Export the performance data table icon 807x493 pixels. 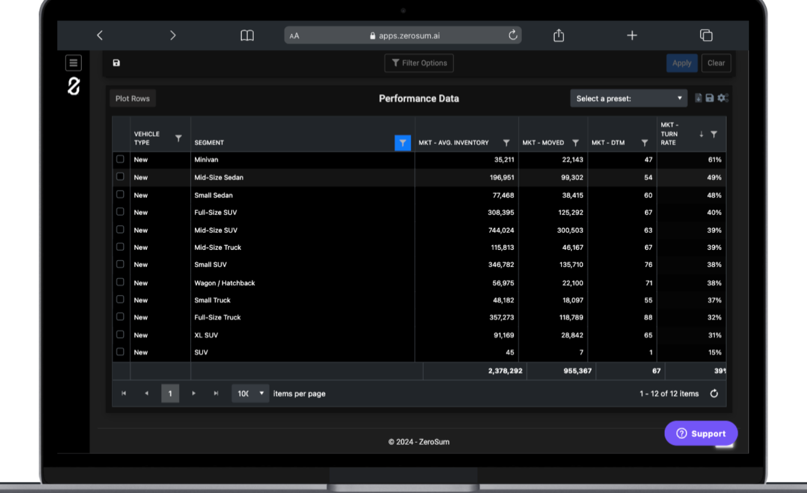pos(699,98)
